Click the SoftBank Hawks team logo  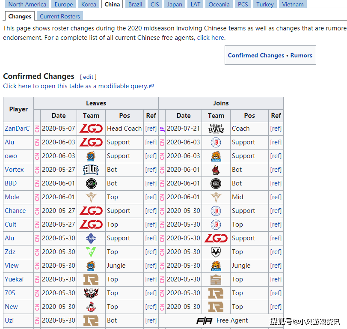pyautogui.click(x=216, y=129)
